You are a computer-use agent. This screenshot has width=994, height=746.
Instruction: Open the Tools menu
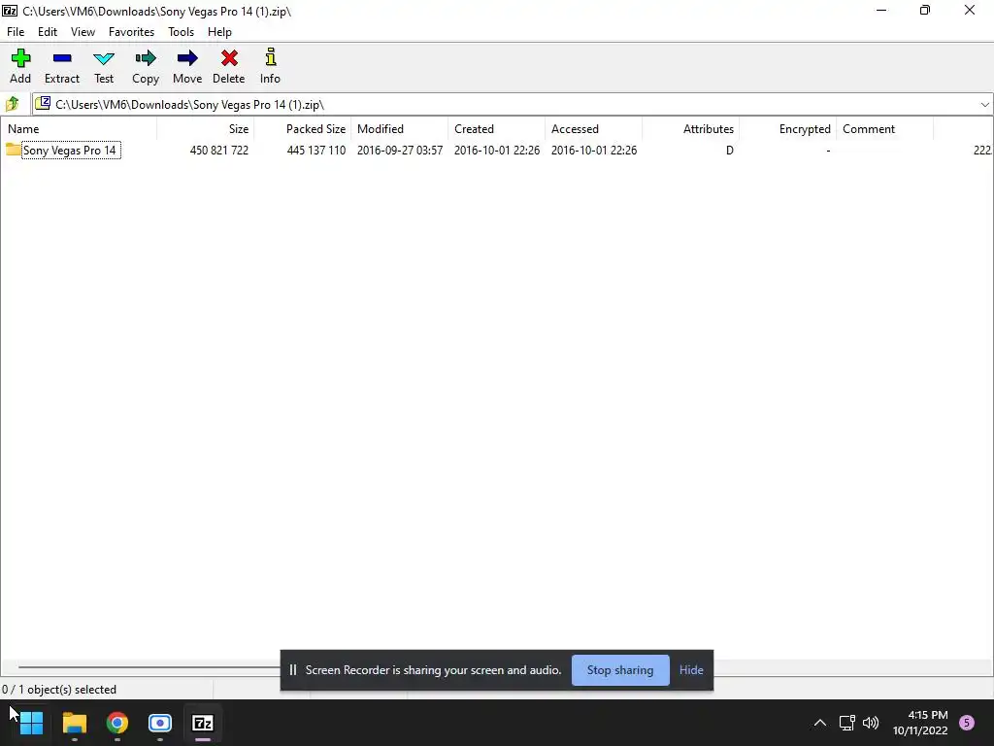pyautogui.click(x=181, y=32)
